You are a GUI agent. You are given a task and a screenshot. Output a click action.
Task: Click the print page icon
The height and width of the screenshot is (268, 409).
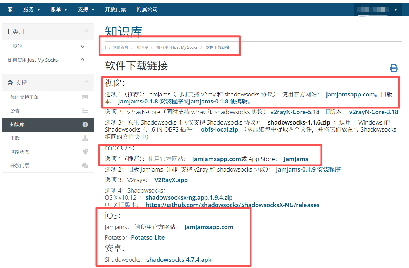pyautogui.click(x=394, y=68)
